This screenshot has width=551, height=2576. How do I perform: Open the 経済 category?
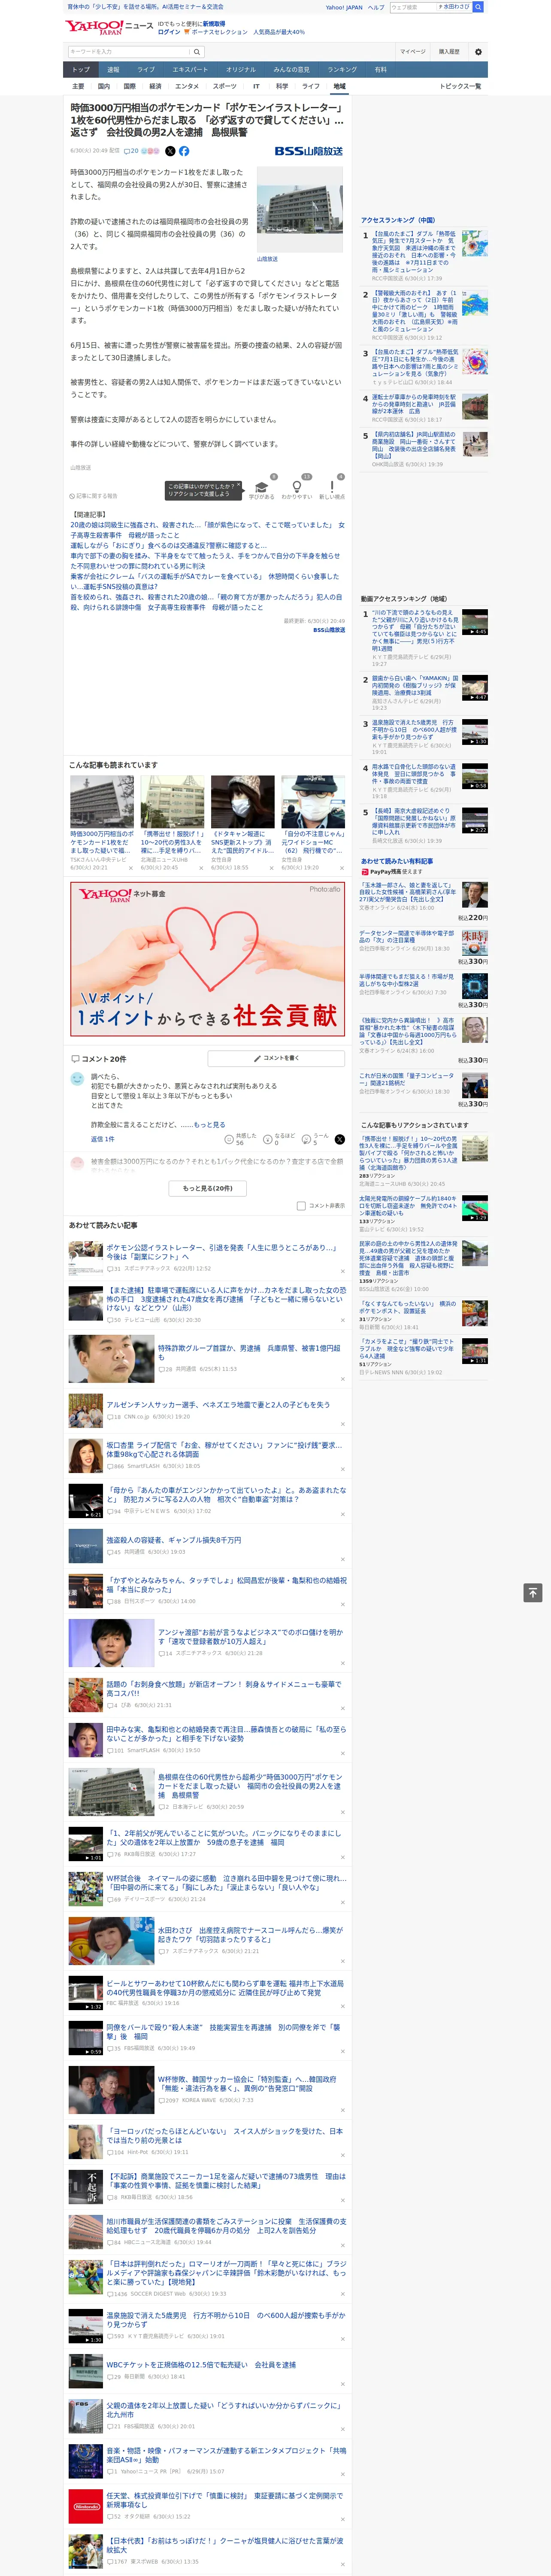(155, 86)
